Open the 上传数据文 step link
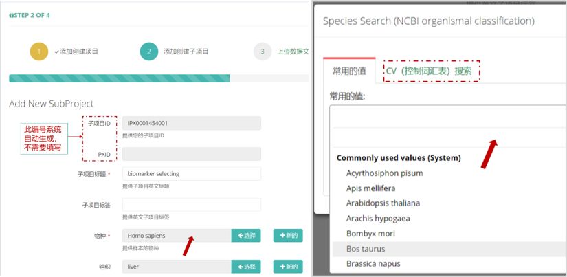The width and height of the screenshot is (567, 277). pos(293,52)
